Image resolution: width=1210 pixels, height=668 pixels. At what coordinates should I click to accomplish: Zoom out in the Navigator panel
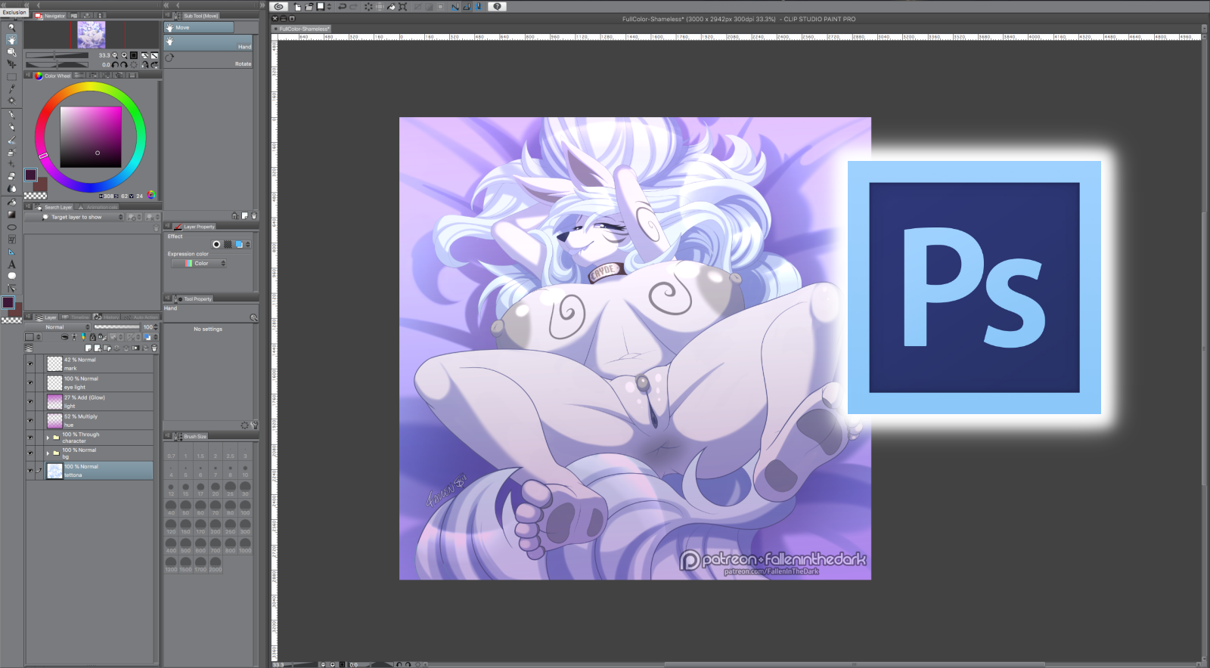pos(115,55)
